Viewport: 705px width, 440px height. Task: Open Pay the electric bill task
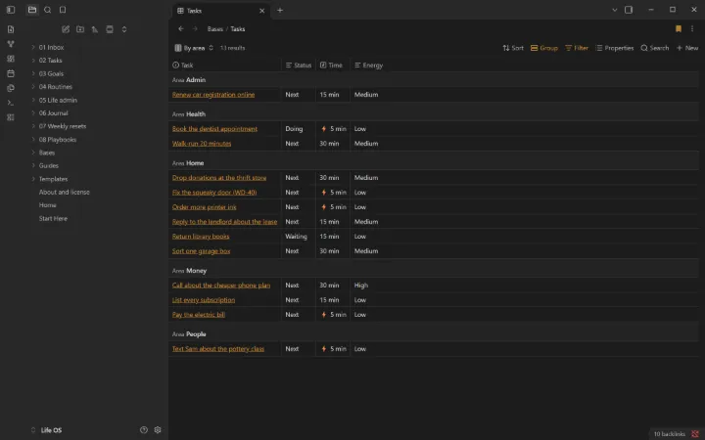pos(198,315)
